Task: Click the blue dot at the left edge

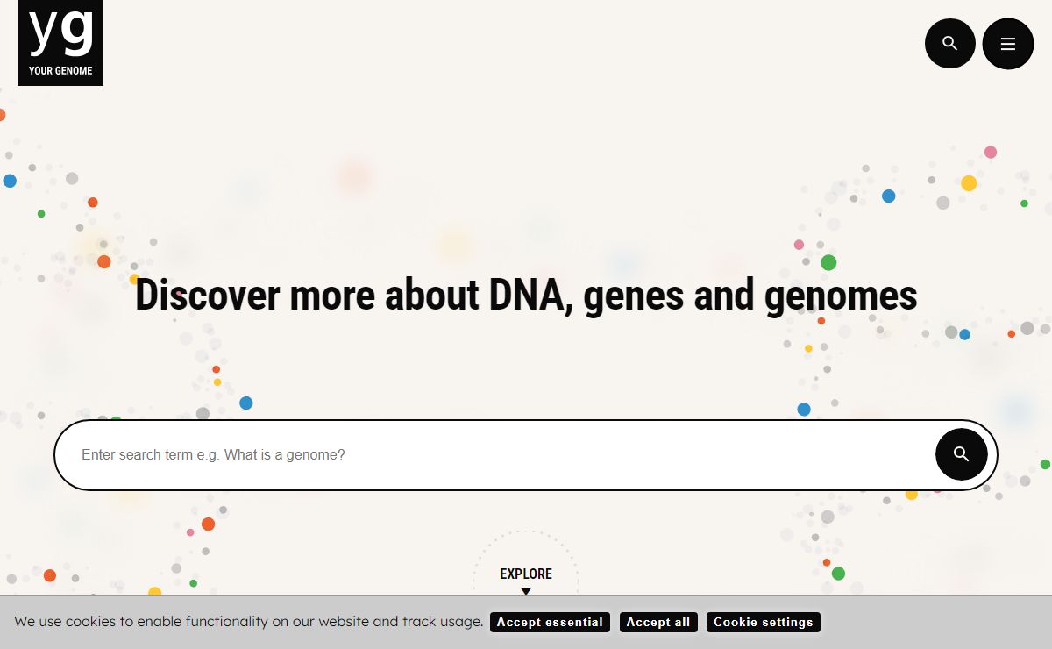Action: pyautogui.click(x=10, y=181)
